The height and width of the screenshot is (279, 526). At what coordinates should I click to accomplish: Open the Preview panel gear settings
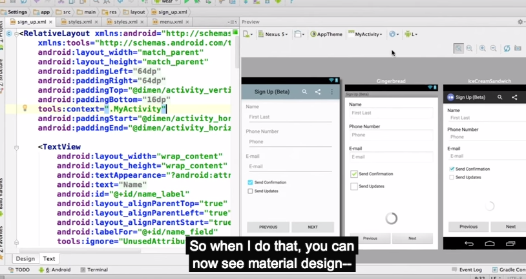[521, 22]
